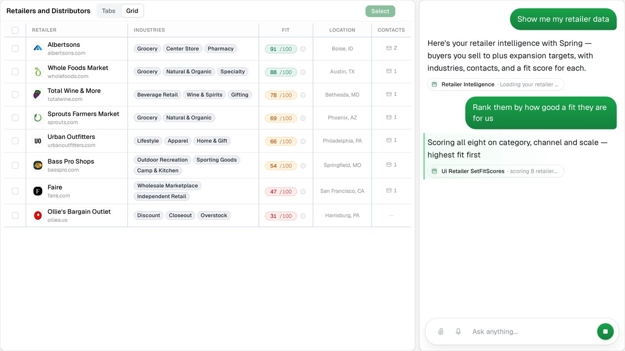Click the Sprouts Farmers Market logo
The image size is (625, 351).
38,117
